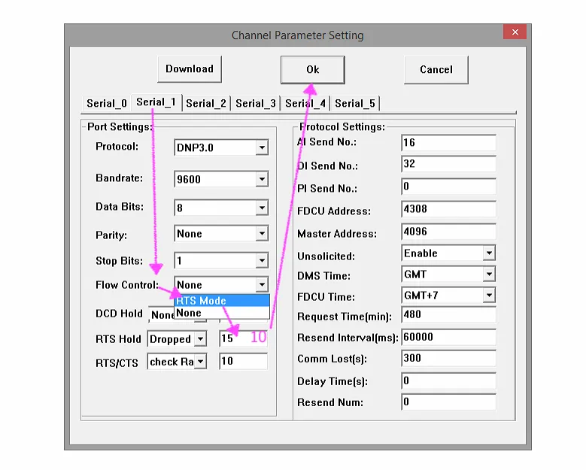The width and height of the screenshot is (586, 470).
Task: Click the RTS Hold value field showing 15
Action: click(243, 339)
